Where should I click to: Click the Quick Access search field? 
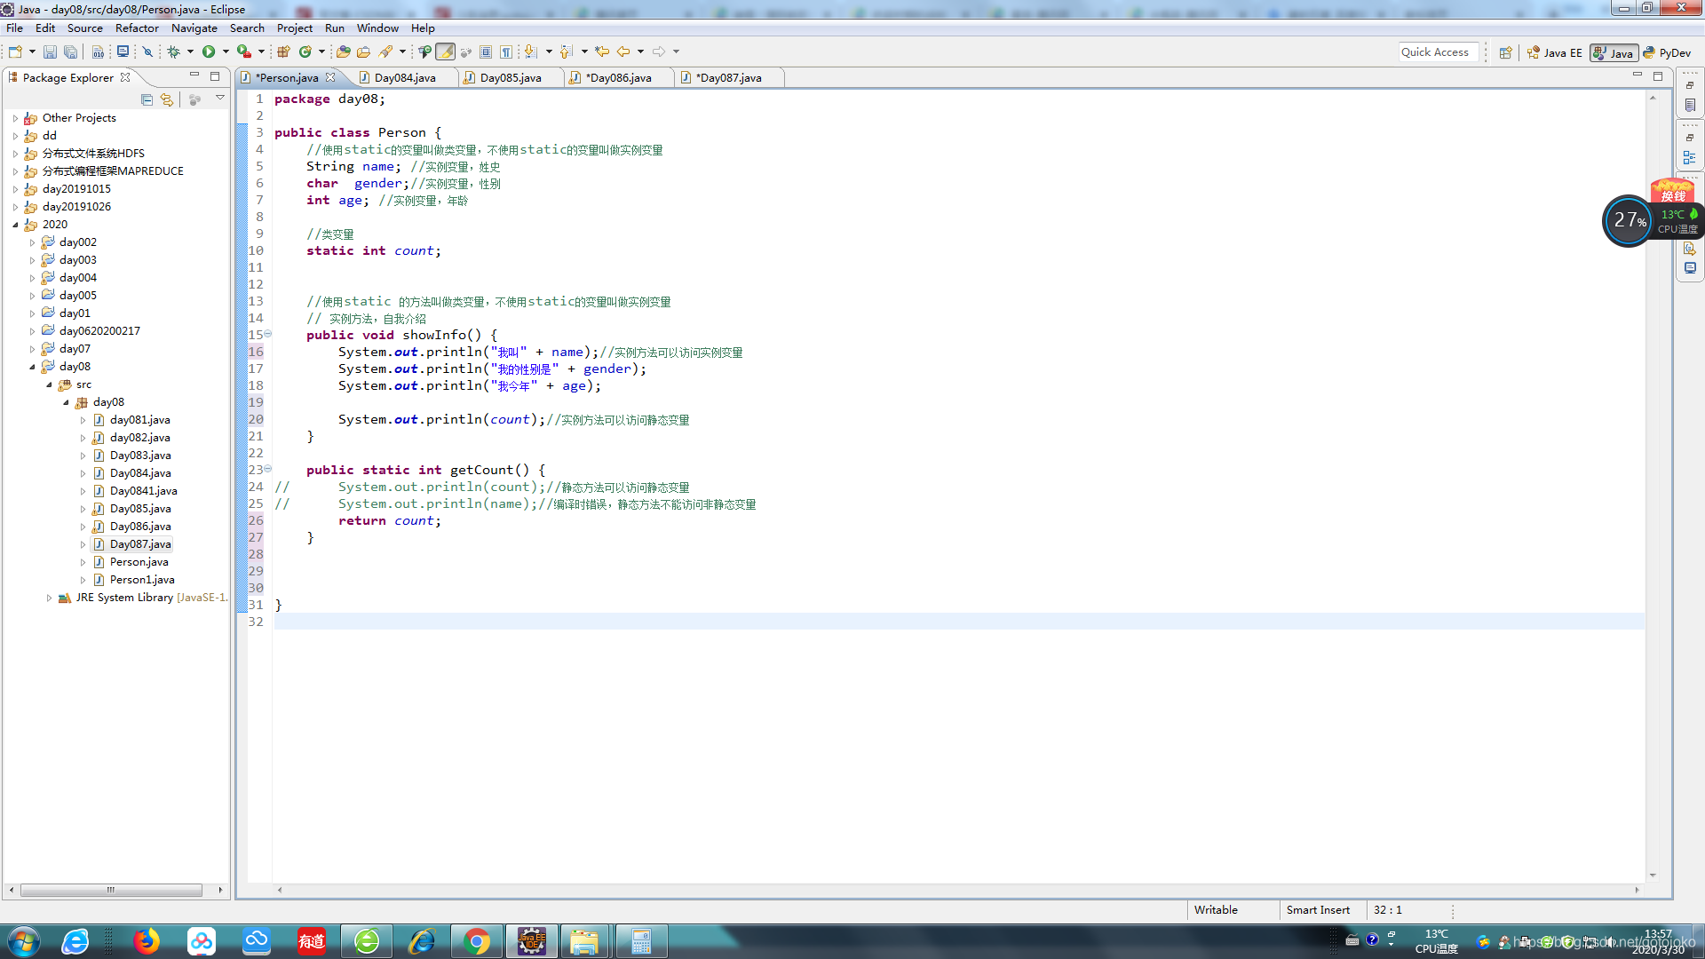pos(1437,52)
